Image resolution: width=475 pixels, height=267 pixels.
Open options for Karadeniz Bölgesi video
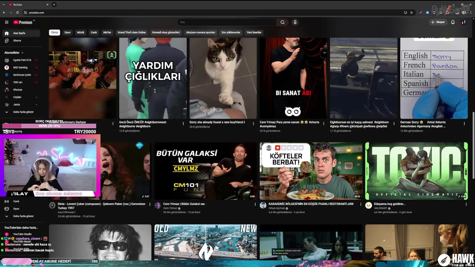(x=361, y=204)
